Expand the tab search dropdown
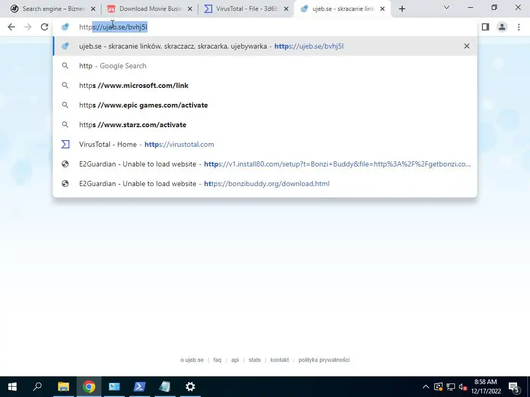Viewport: 530px width, 397px height. point(447,7)
